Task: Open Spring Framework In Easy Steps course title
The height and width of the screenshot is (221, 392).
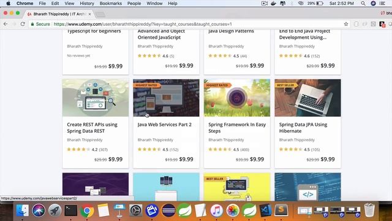Action: click(237, 128)
